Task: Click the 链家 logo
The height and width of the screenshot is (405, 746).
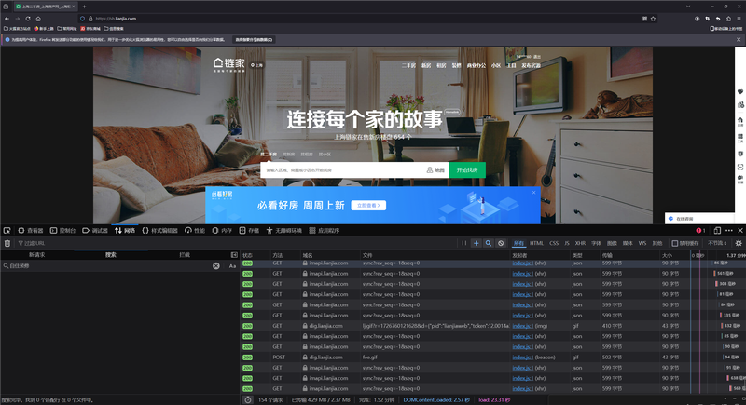Action: (228, 64)
